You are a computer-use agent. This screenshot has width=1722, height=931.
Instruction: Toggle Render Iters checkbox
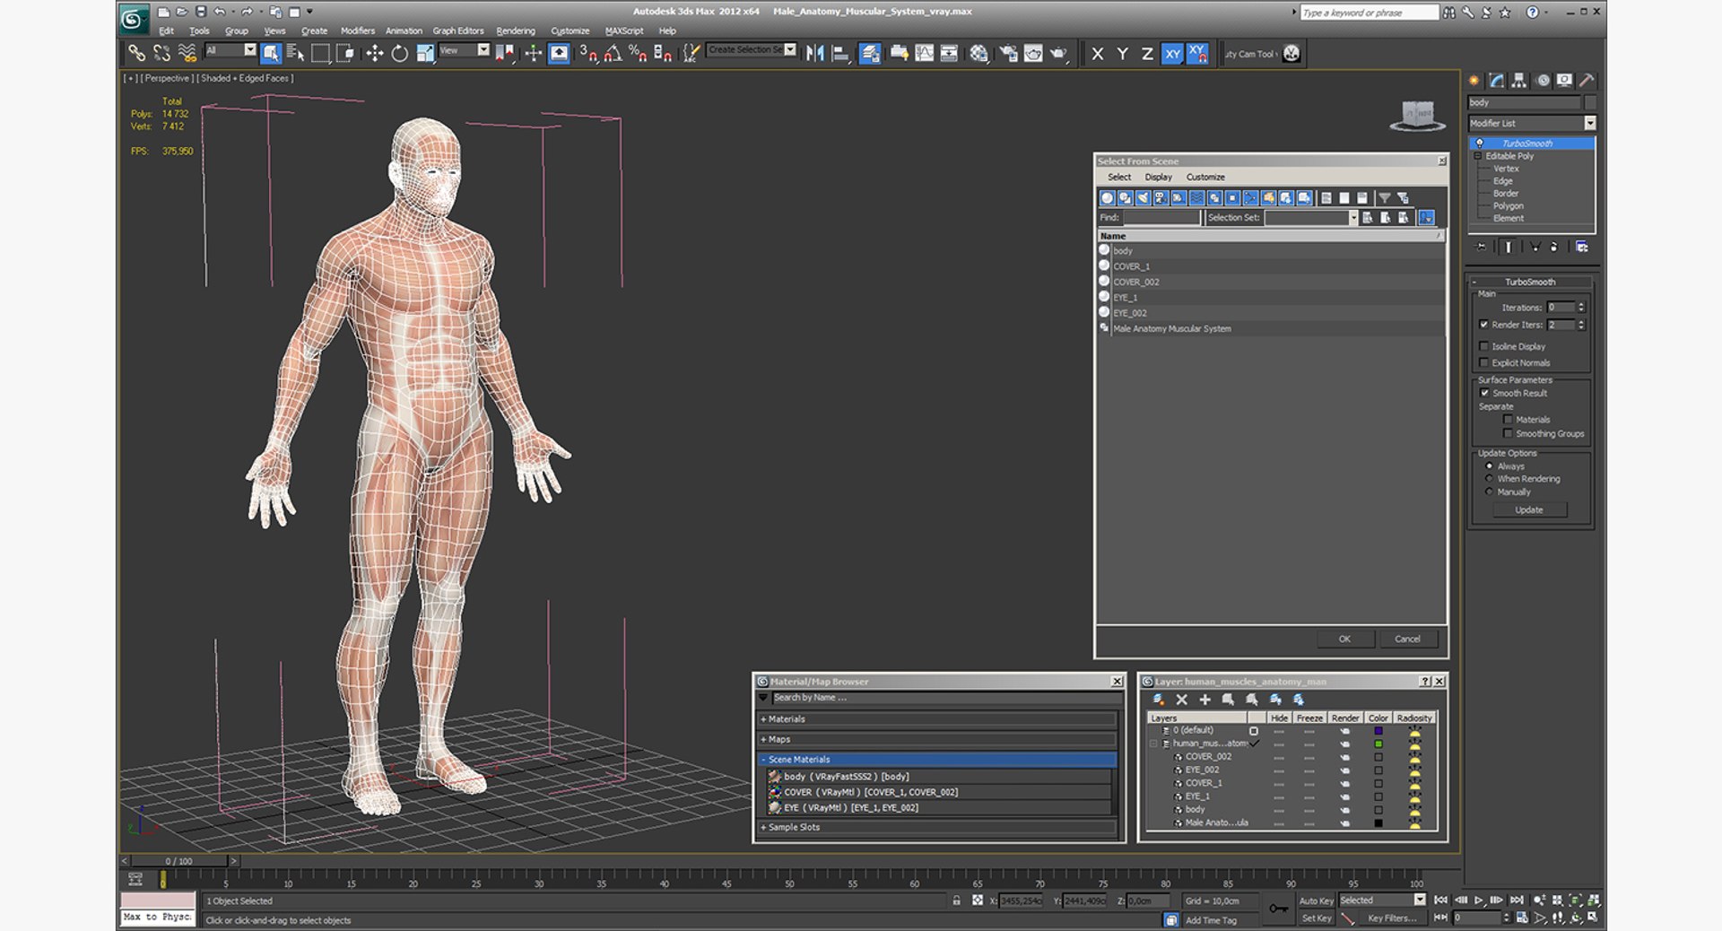[x=1483, y=325]
